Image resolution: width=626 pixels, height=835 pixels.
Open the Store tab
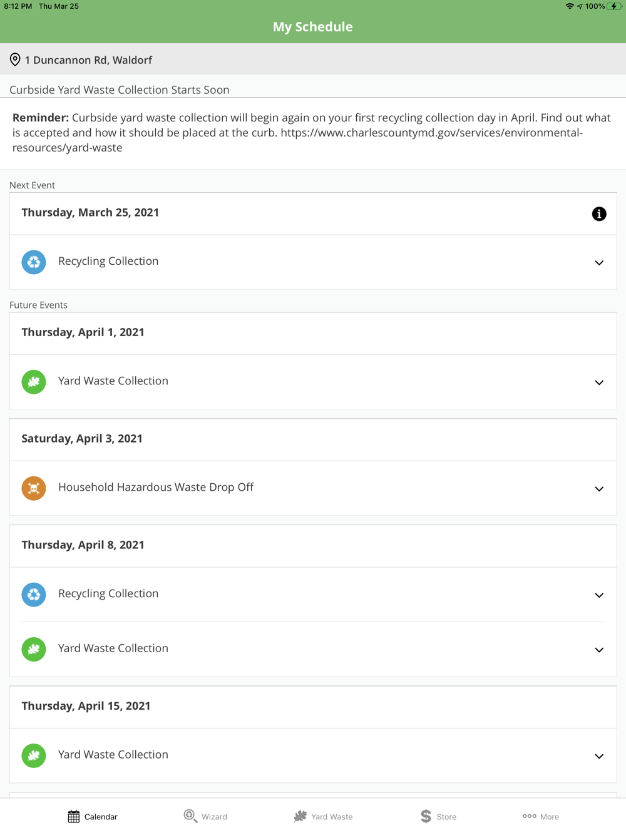coord(438,816)
